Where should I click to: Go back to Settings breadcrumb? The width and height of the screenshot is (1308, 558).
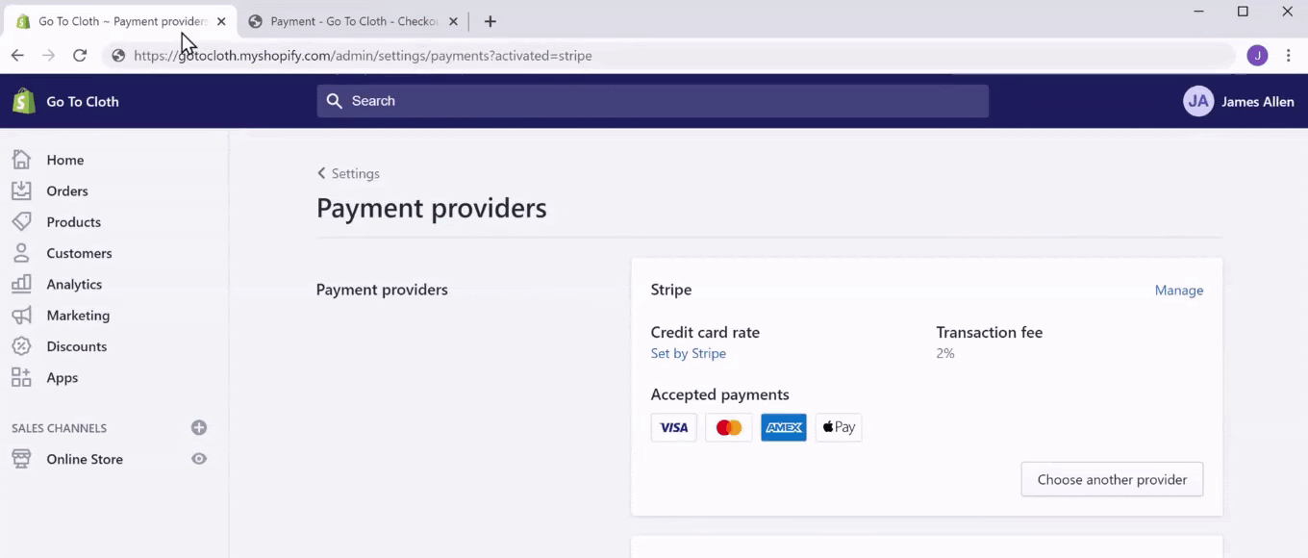[x=348, y=173]
